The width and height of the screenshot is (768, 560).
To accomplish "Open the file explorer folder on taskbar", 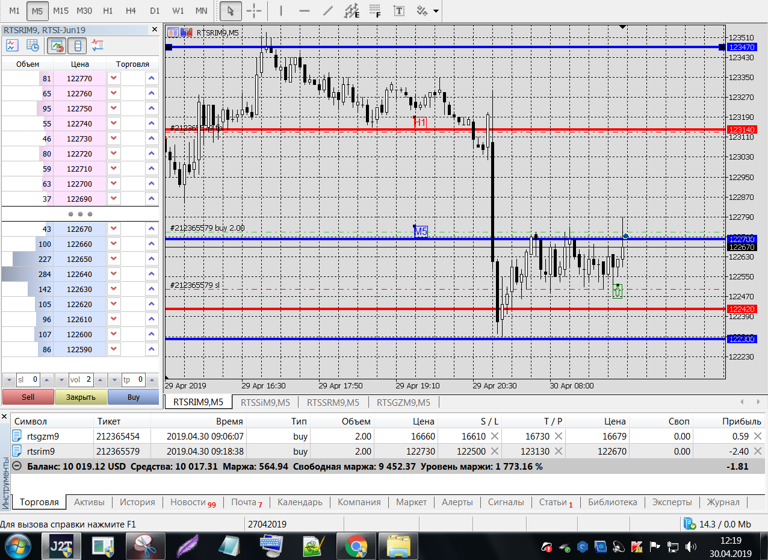I will click(x=398, y=547).
